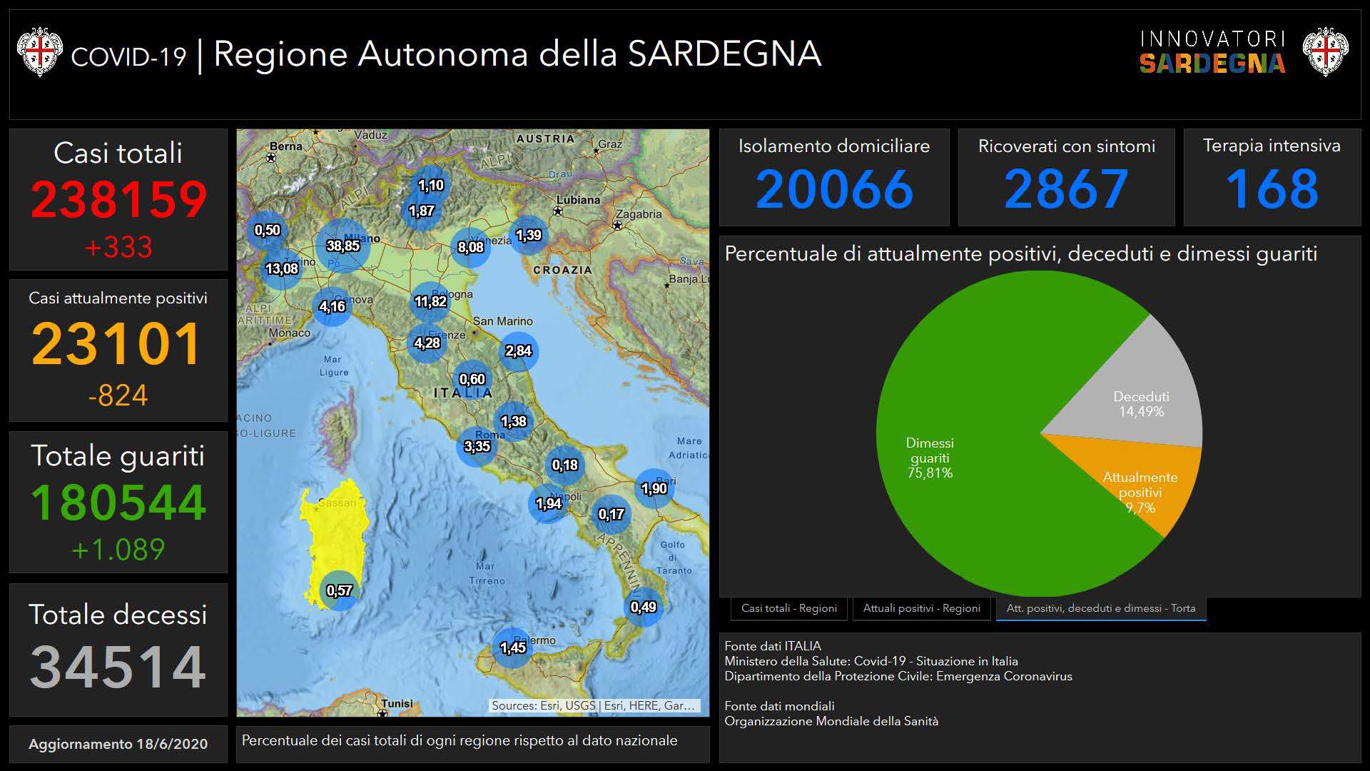Click the Sardegna crest logo at top left
Screen dimensions: 1370x771
(x=39, y=52)
